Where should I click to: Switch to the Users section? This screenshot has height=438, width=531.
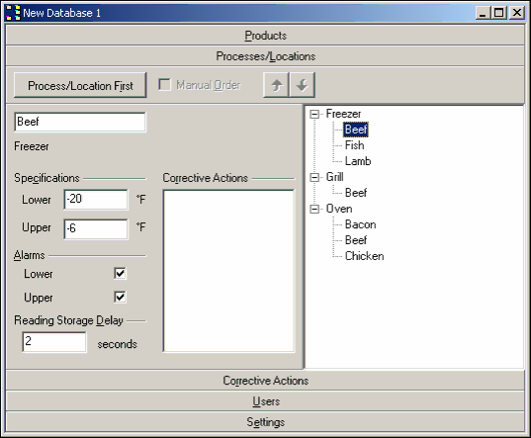coord(265,401)
